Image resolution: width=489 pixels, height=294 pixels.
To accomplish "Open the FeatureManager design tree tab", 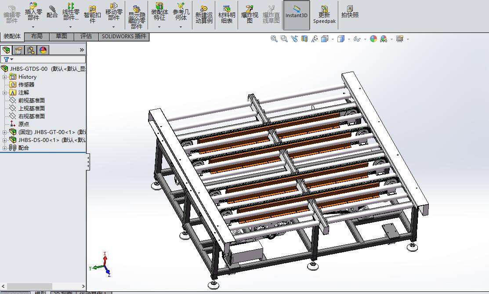I will 6,50.
